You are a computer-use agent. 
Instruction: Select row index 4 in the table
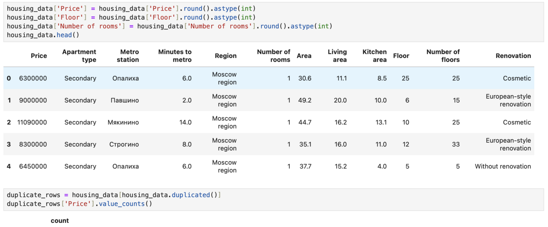[9, 166]
